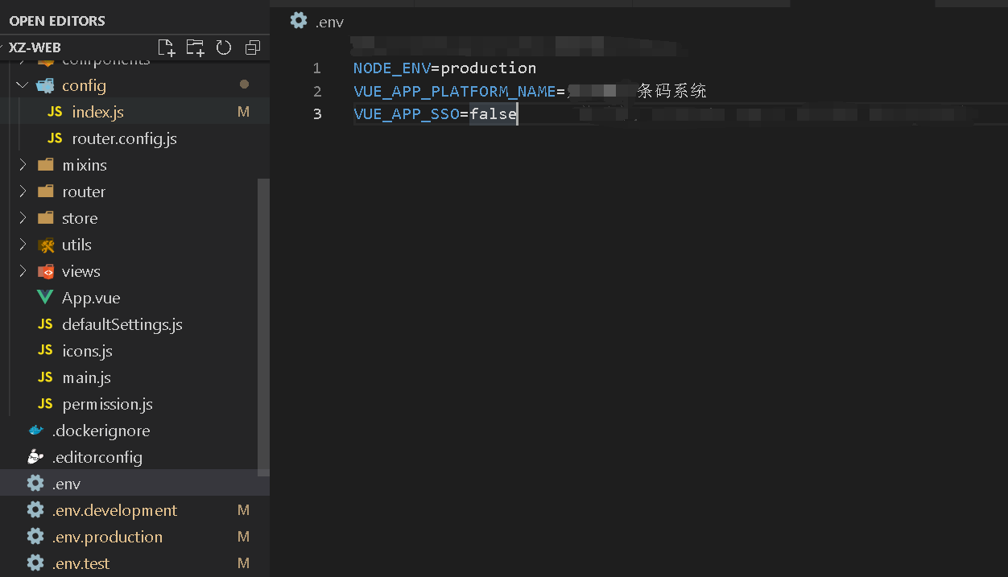Image resolution: width=1008 pixels, height=577 pixels.
Task: Click the modified dot on config folder
Action: pos(244,84)
